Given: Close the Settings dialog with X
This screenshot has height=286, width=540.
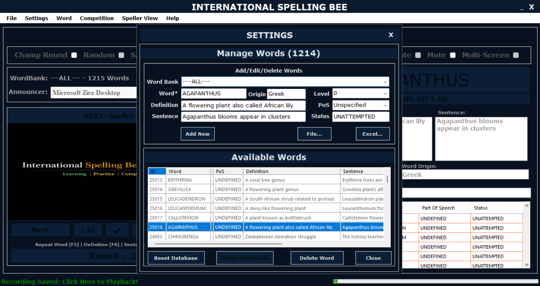Looking at the screenshot, I should 391,35.
